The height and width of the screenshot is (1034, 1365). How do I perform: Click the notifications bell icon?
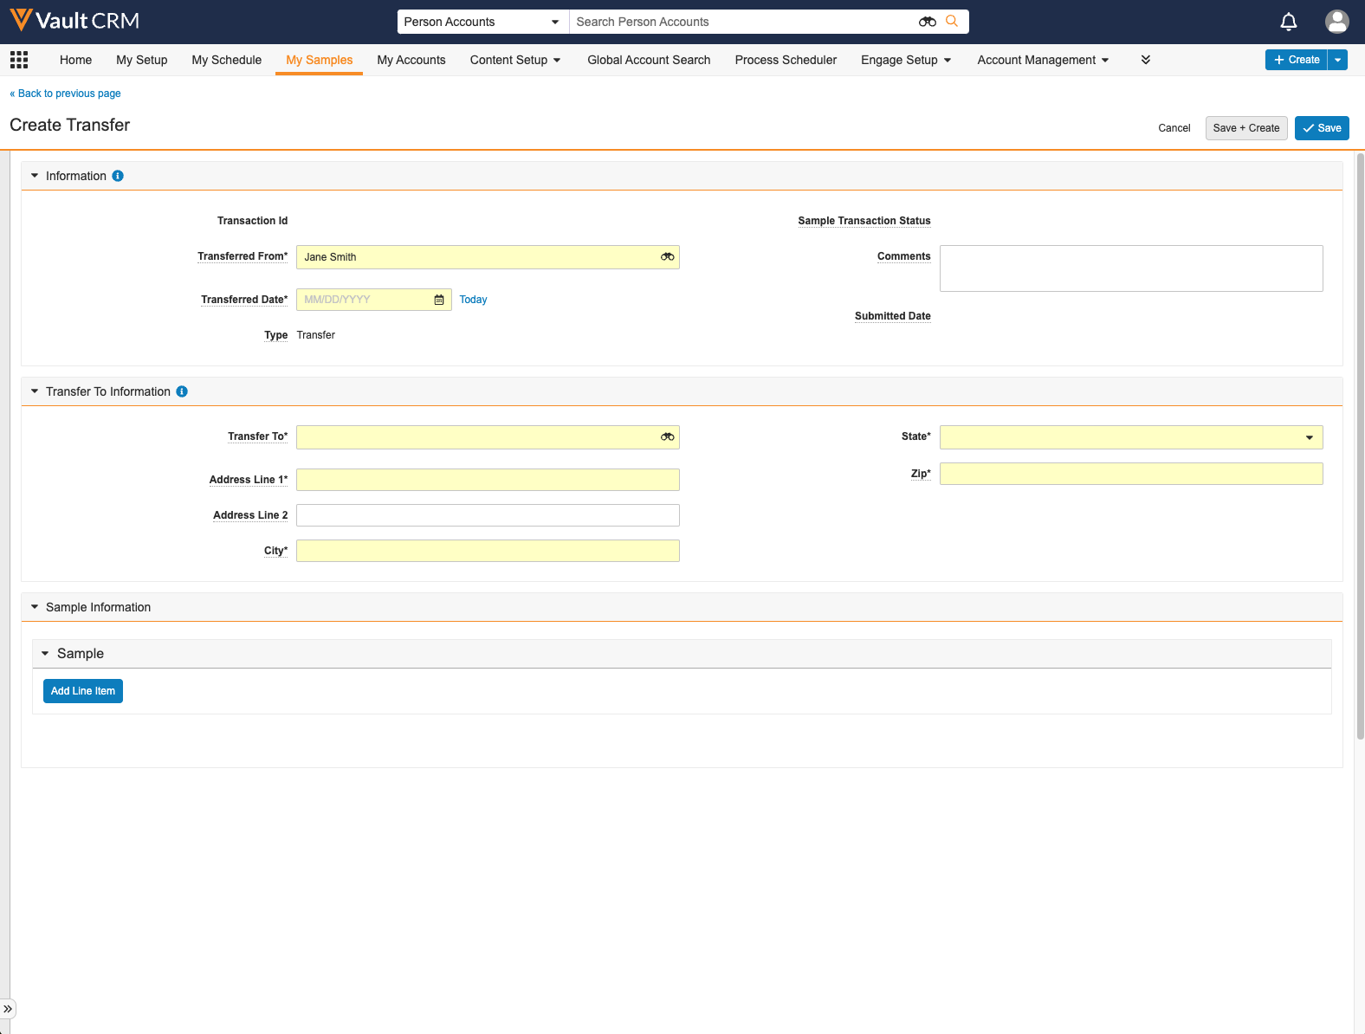(x=1288, y=22)
